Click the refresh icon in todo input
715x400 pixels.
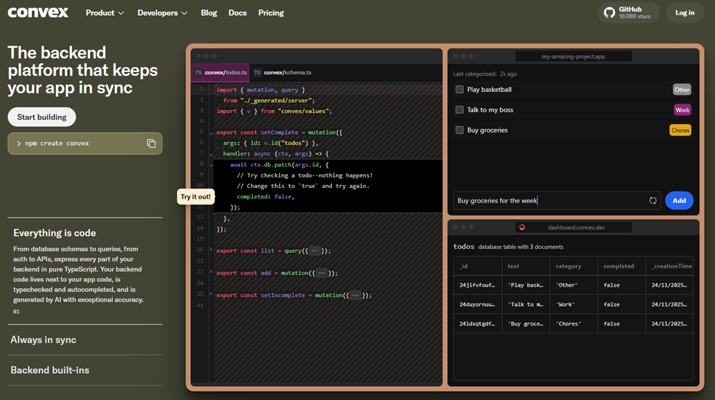[x=653, y=200]
